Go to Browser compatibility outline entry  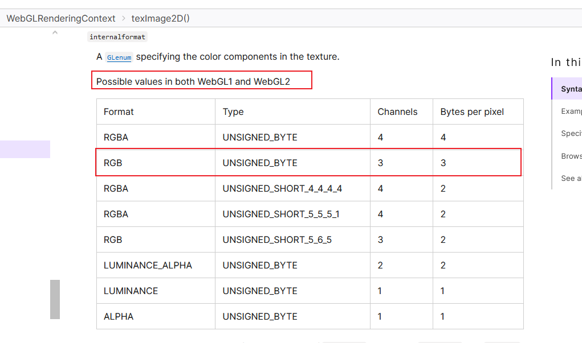571,156
